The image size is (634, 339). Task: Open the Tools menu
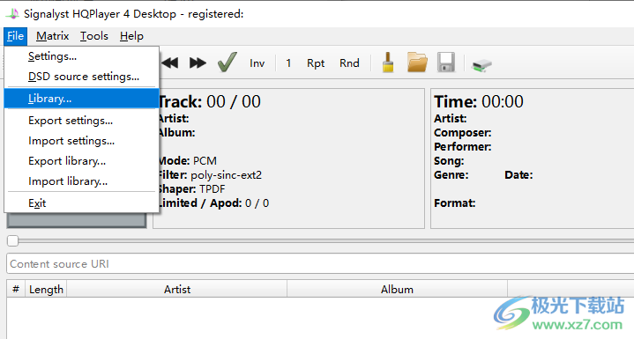(x=94, y=36)
